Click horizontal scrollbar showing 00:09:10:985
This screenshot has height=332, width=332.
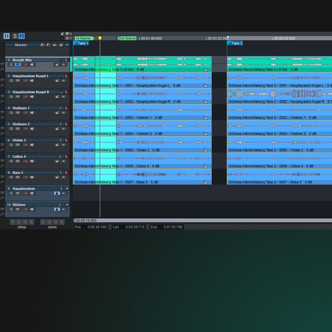[203, 220]
